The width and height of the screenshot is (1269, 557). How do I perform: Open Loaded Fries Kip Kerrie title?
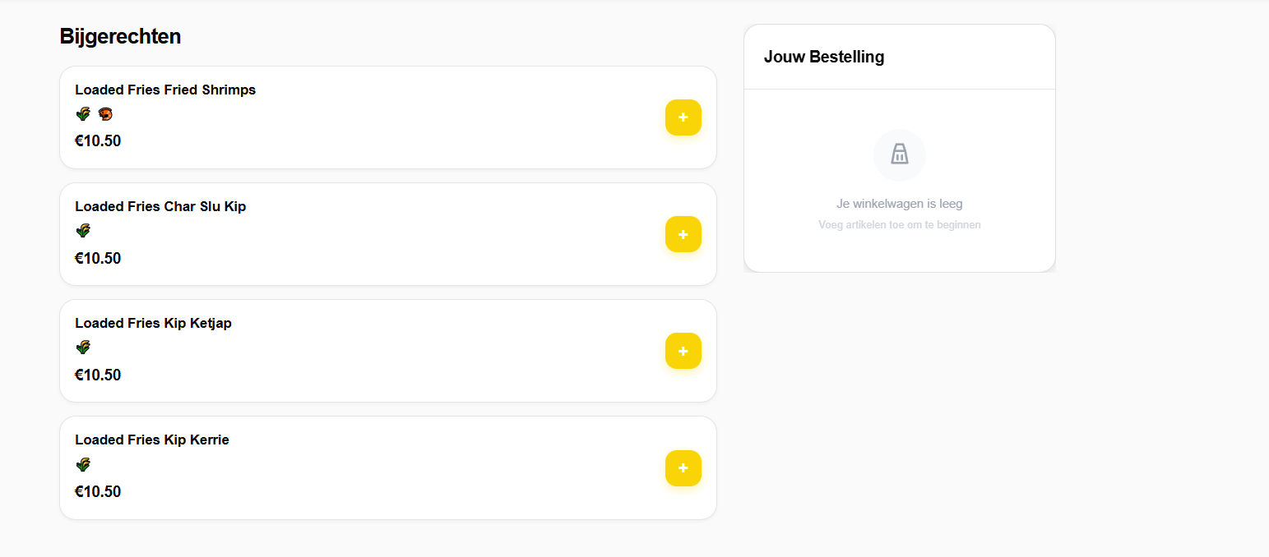pyautogui.click(x=152, y=440)
